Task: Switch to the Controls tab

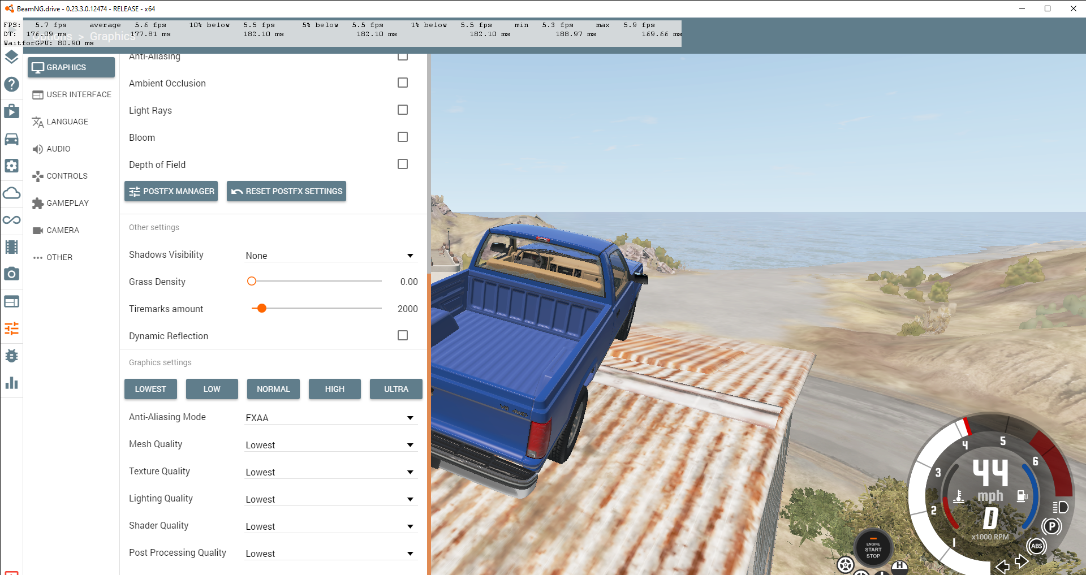Action: click(71, 176)
